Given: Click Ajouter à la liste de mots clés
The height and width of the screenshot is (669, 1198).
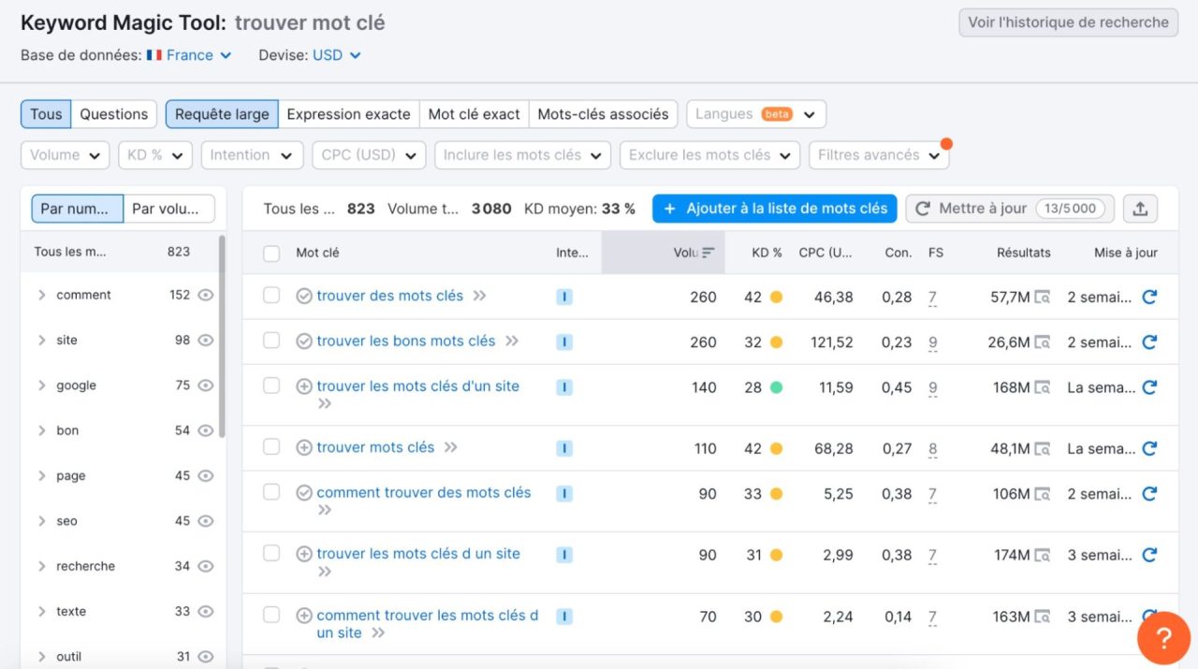Looking at the screenshot, I should (x=774, y=209).
